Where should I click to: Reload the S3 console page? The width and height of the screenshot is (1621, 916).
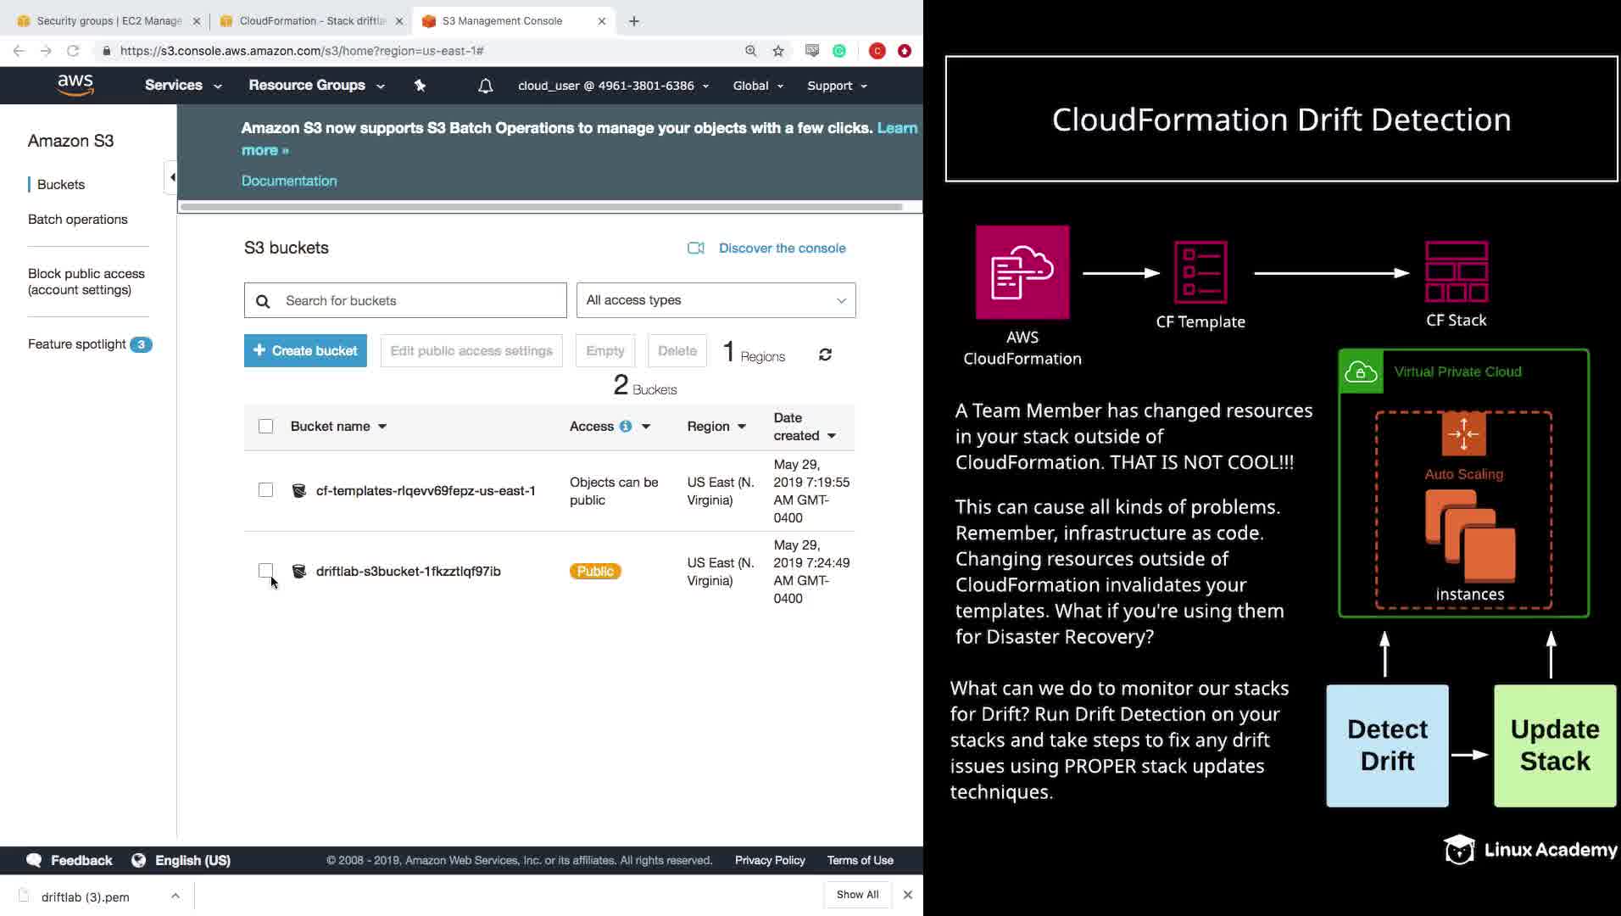tap(73, 51)
